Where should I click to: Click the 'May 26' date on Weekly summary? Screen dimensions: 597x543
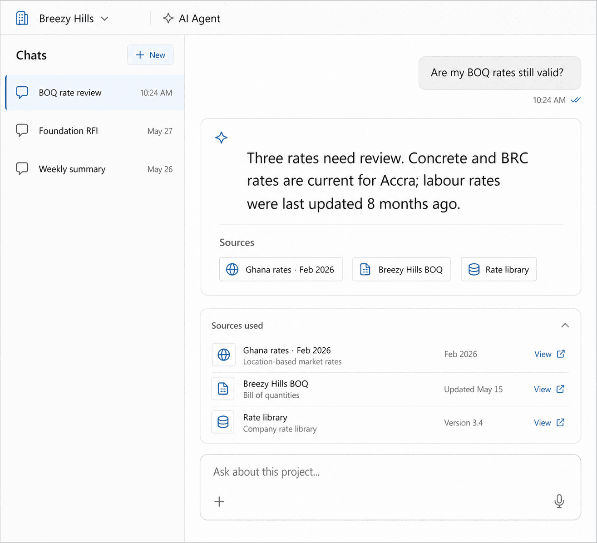[x=160, y=169]
